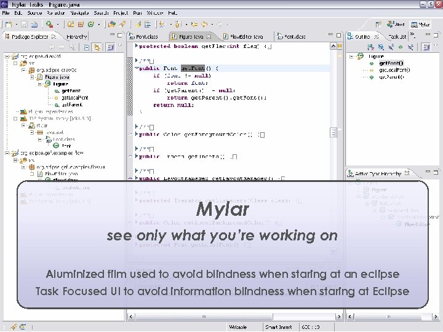Close the Package Explorer view tab
443x332 pixels.
54,36
